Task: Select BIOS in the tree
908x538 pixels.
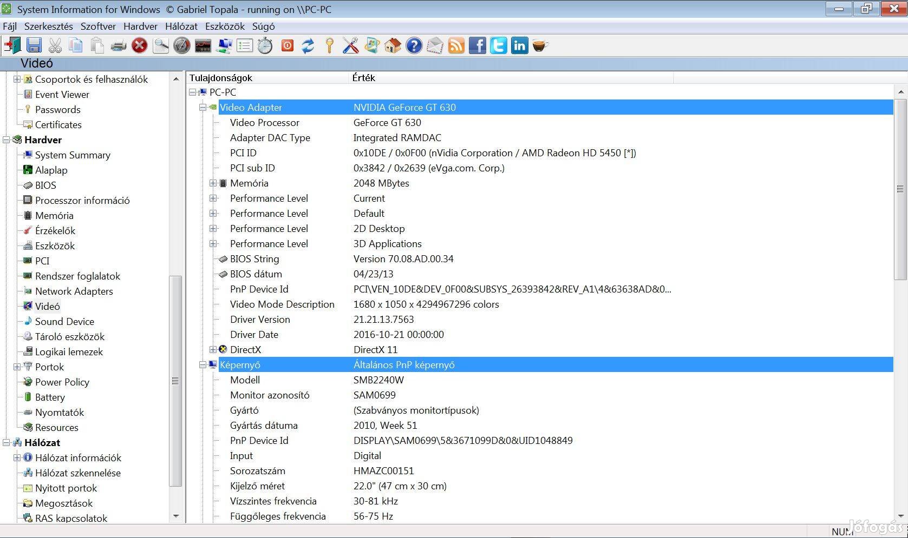Action: [x=45, y=185]
